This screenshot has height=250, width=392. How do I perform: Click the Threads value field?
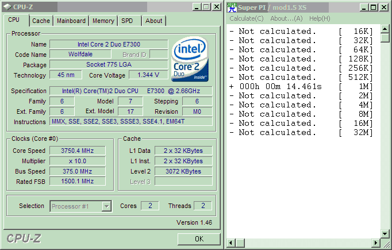click(x=203, y=206)
